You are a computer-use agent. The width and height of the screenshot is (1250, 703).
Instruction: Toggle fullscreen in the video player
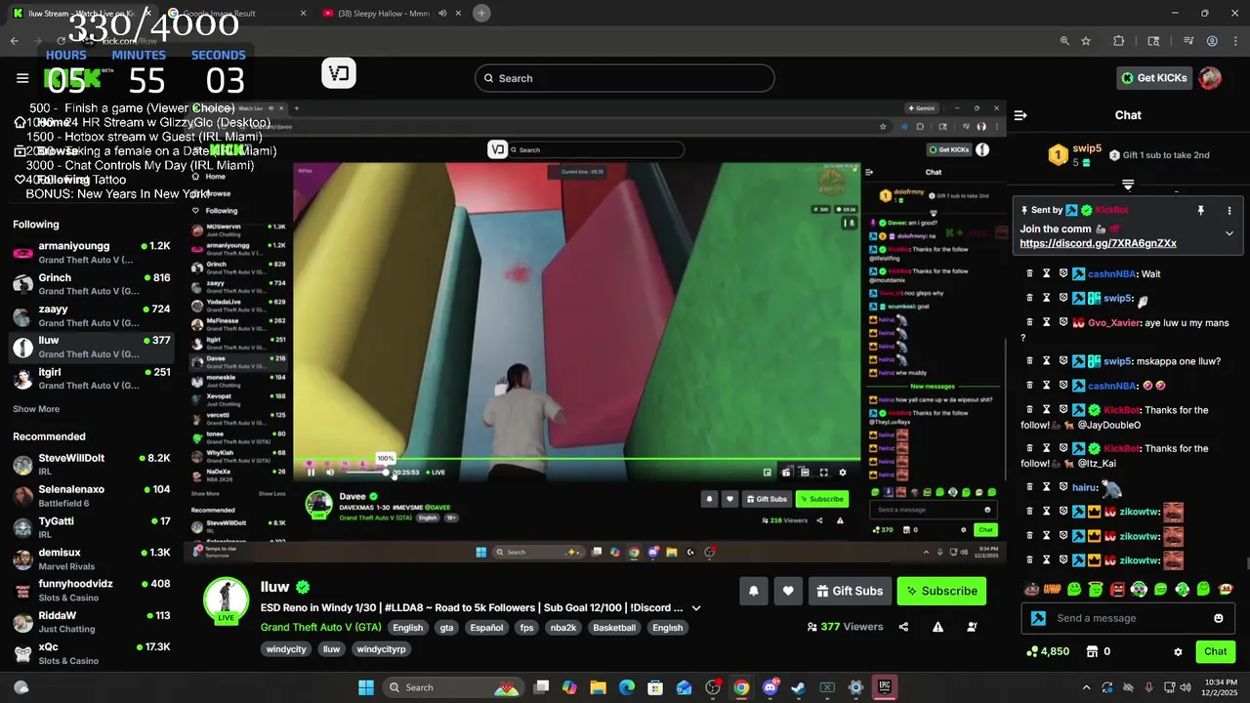tap(823, 473)
